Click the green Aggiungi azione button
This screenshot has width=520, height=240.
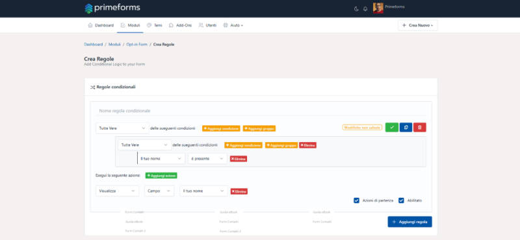pyautogui.click(x=161, y=175)
